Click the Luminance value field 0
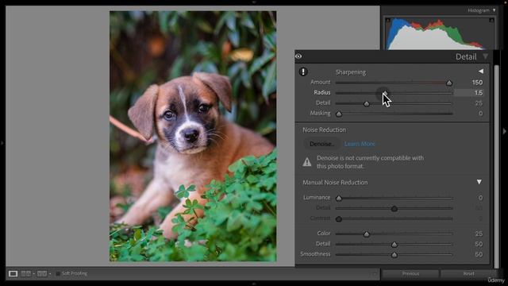The width and height of the screenshot is (508, 286). tap(480, 198)
